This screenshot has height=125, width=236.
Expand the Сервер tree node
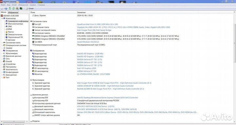[2, 48]
